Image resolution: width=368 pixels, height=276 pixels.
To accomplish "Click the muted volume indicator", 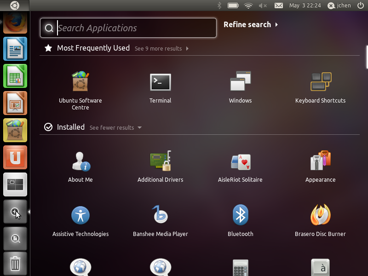I will coord(263,6).
